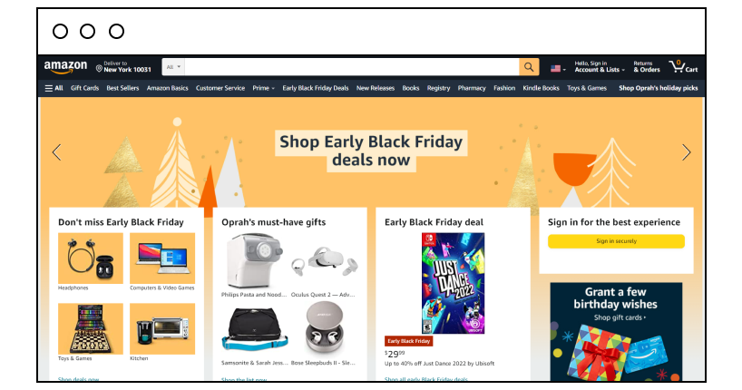Click the Sign in securely button
The width and height of the screenshot is (742, 390).
(616, 241)
